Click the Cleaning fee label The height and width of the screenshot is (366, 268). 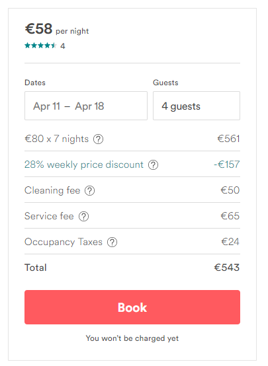[x=52, y=190]
